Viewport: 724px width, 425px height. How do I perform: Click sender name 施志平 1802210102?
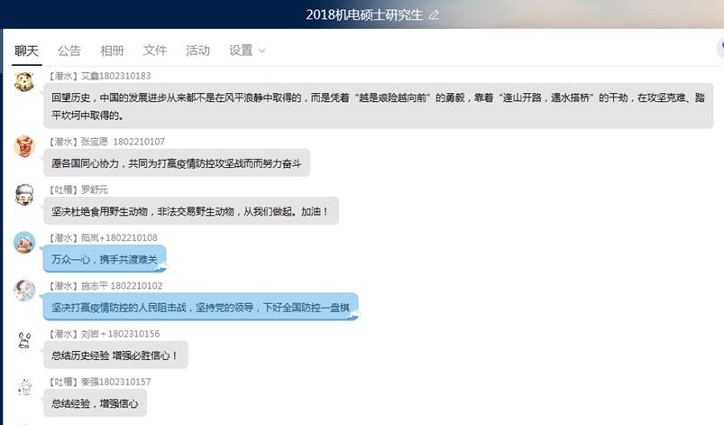coord(122,285)
